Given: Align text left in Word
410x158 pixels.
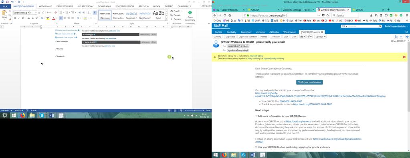Looking at the screenshot, I should tap(61, 18).
